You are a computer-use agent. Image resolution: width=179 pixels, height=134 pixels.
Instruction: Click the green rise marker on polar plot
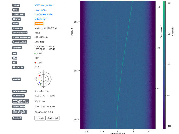(41, 84)
